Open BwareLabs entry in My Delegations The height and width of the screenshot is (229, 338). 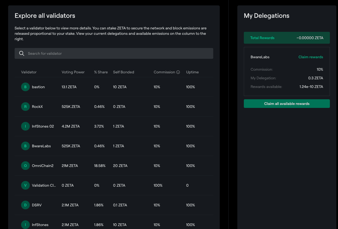point(260,57)
